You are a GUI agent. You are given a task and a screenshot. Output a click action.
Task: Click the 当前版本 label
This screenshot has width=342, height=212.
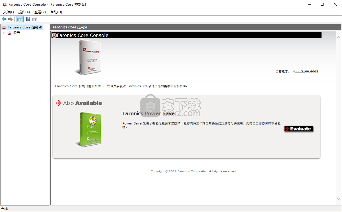pyautogui.click(x=283, y=71)
